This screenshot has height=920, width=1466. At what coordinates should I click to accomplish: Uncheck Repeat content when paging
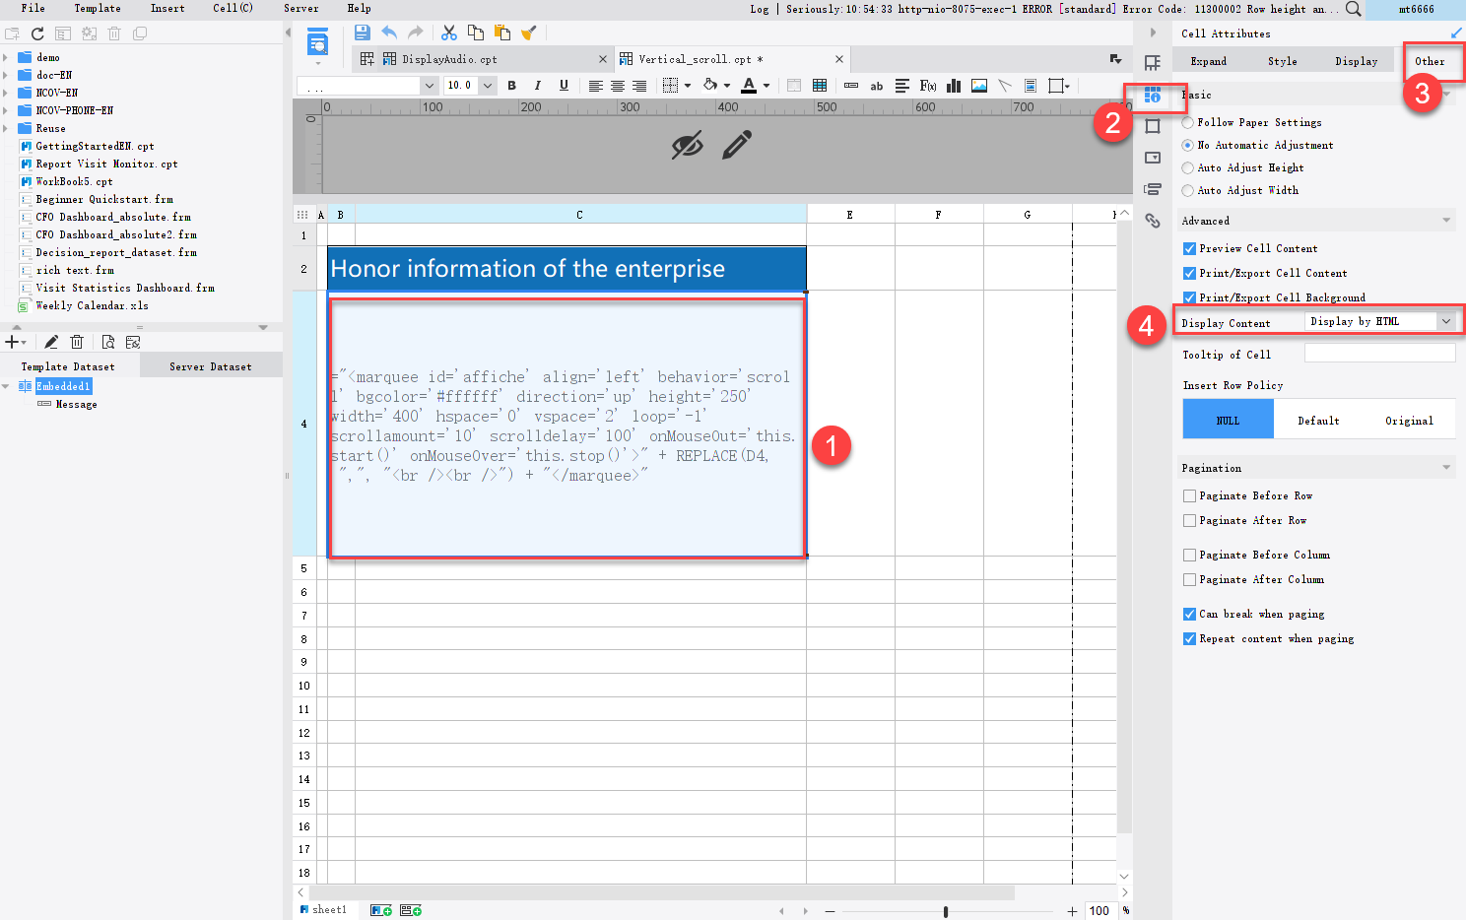coord(1189,638)
